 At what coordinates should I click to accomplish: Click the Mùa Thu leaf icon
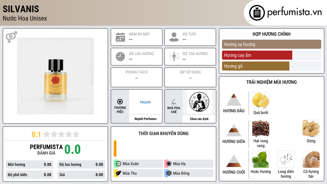click(118, 173)
